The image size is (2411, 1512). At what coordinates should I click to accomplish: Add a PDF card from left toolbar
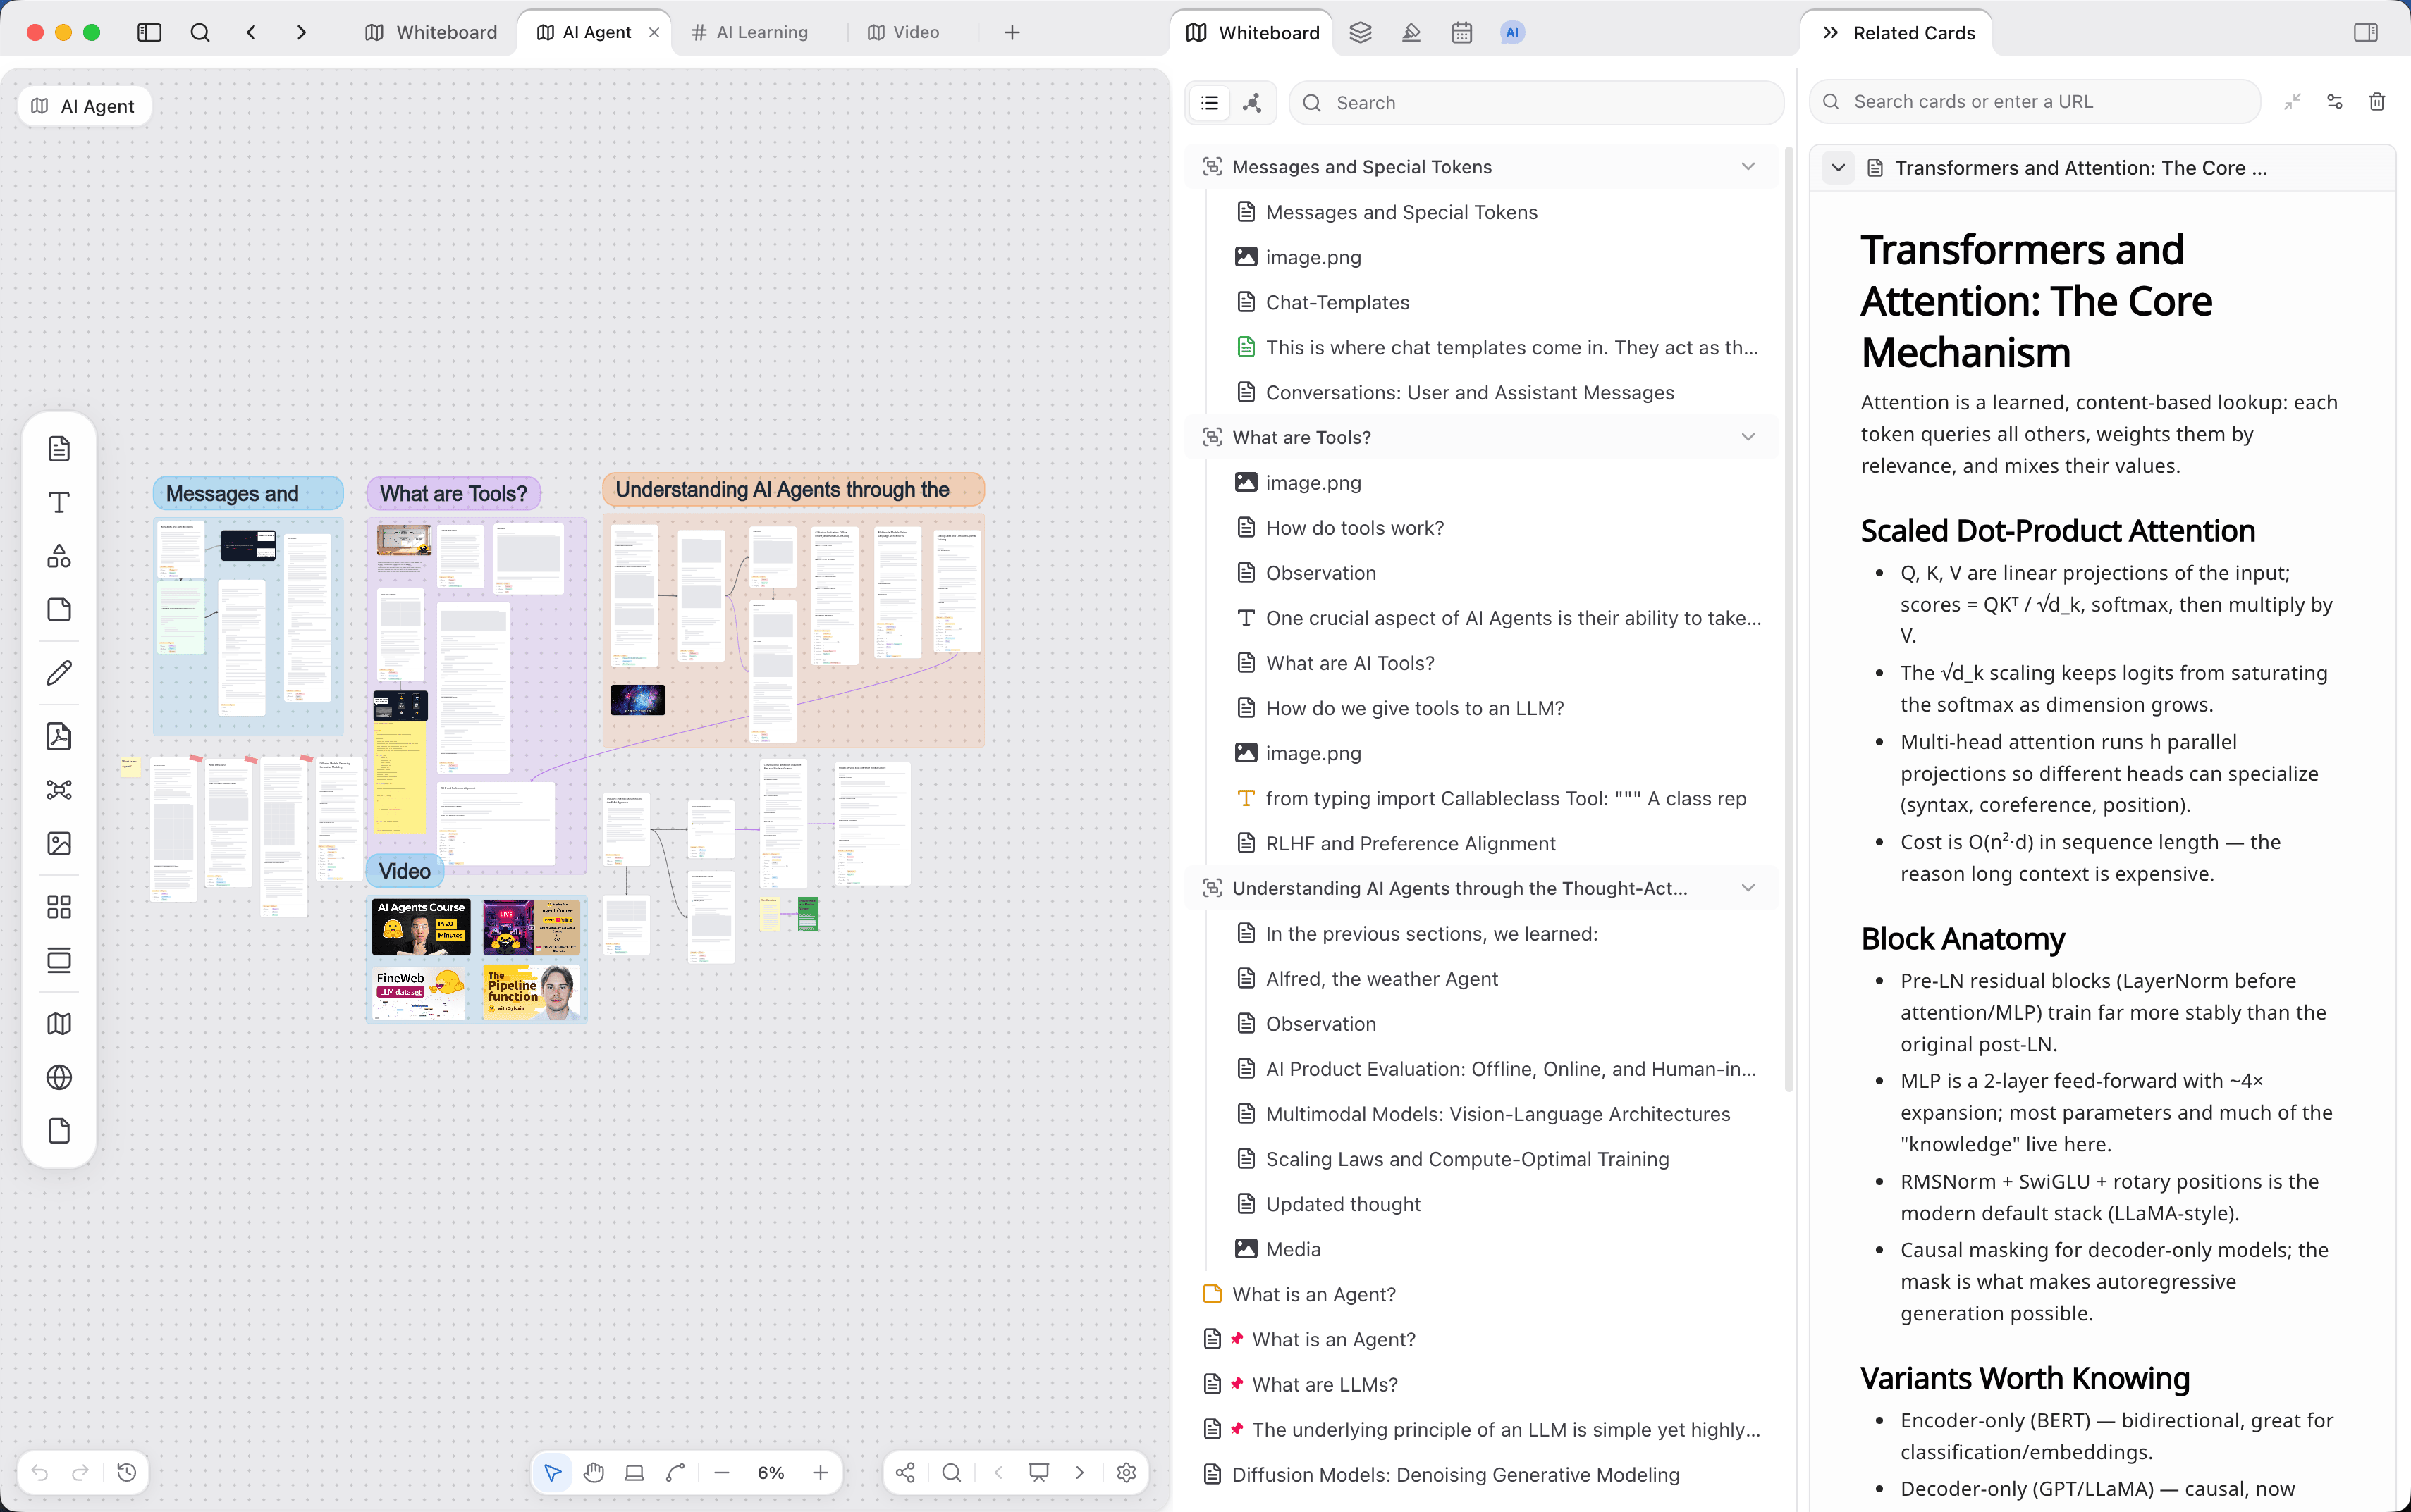click(59, 736)
